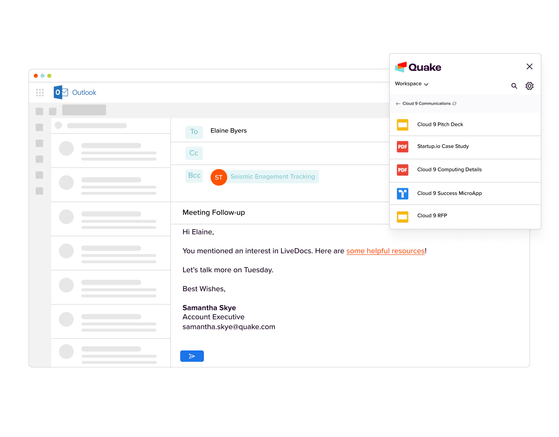Click the Bcc recipient button
The height and width of the screenshot is (437, 559).
click(194, 176)
